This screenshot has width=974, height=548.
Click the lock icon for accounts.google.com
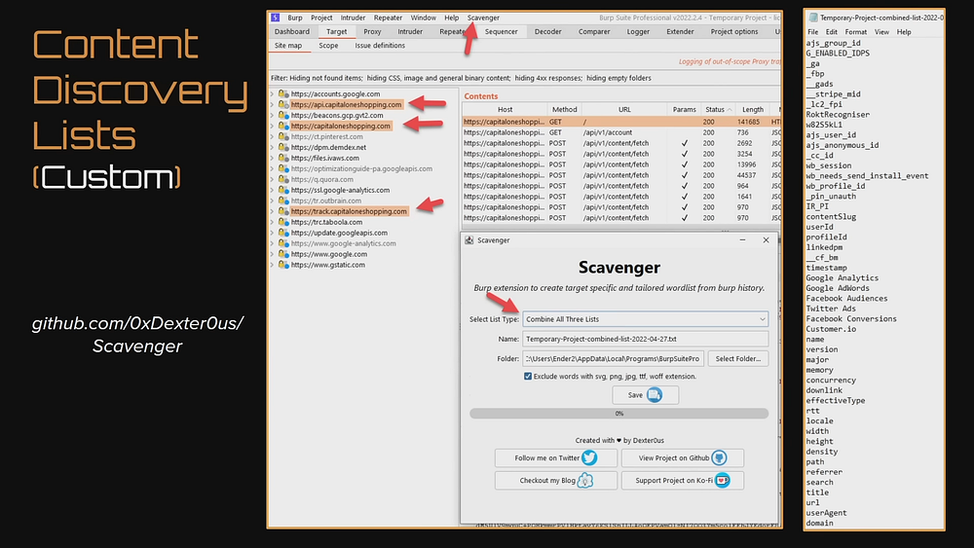(x=283, y=93)
